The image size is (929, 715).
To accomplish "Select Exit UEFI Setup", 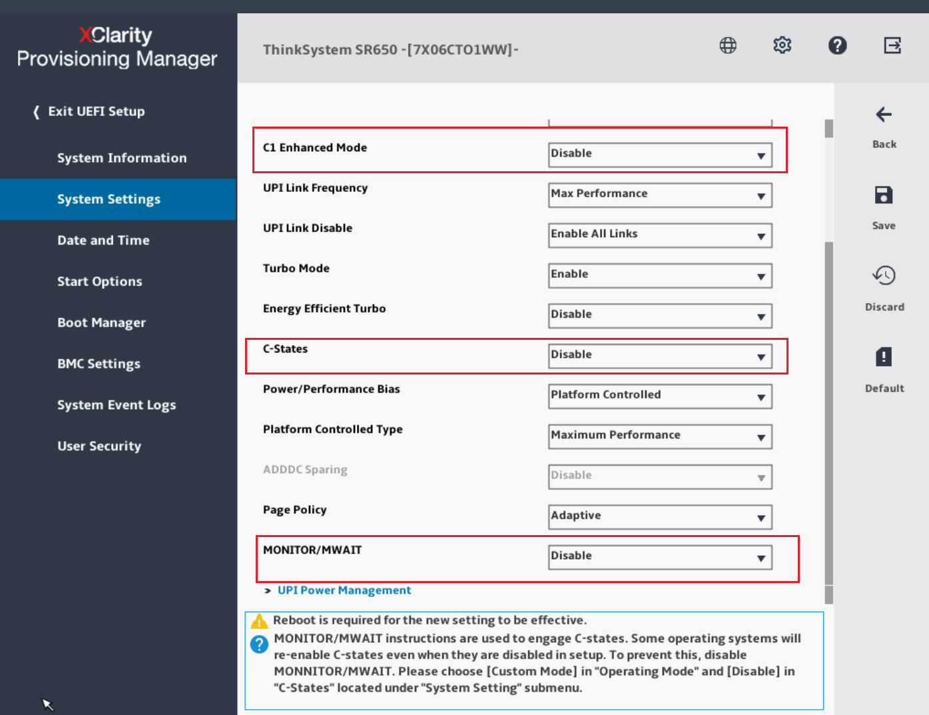I will [x=90, y=111].
